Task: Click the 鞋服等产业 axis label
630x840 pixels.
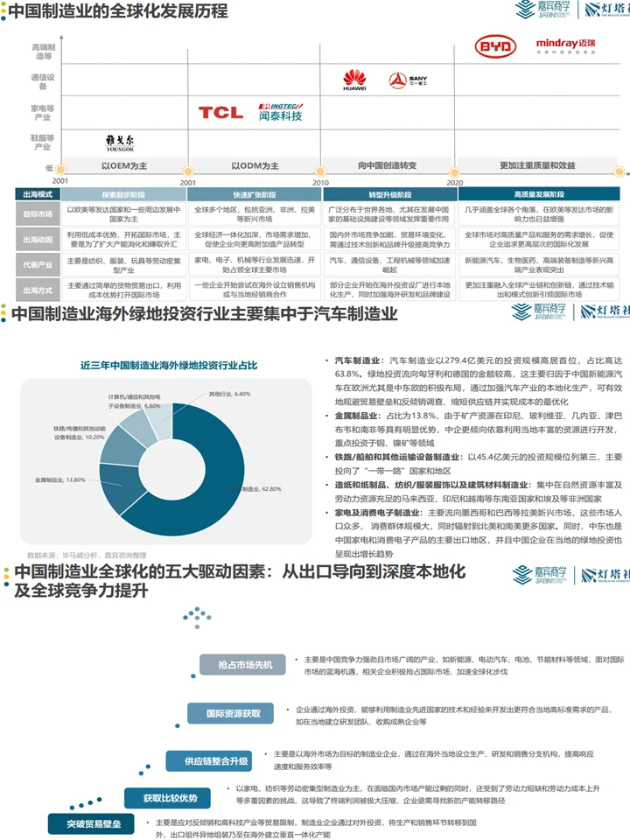Action: [43, 142]
